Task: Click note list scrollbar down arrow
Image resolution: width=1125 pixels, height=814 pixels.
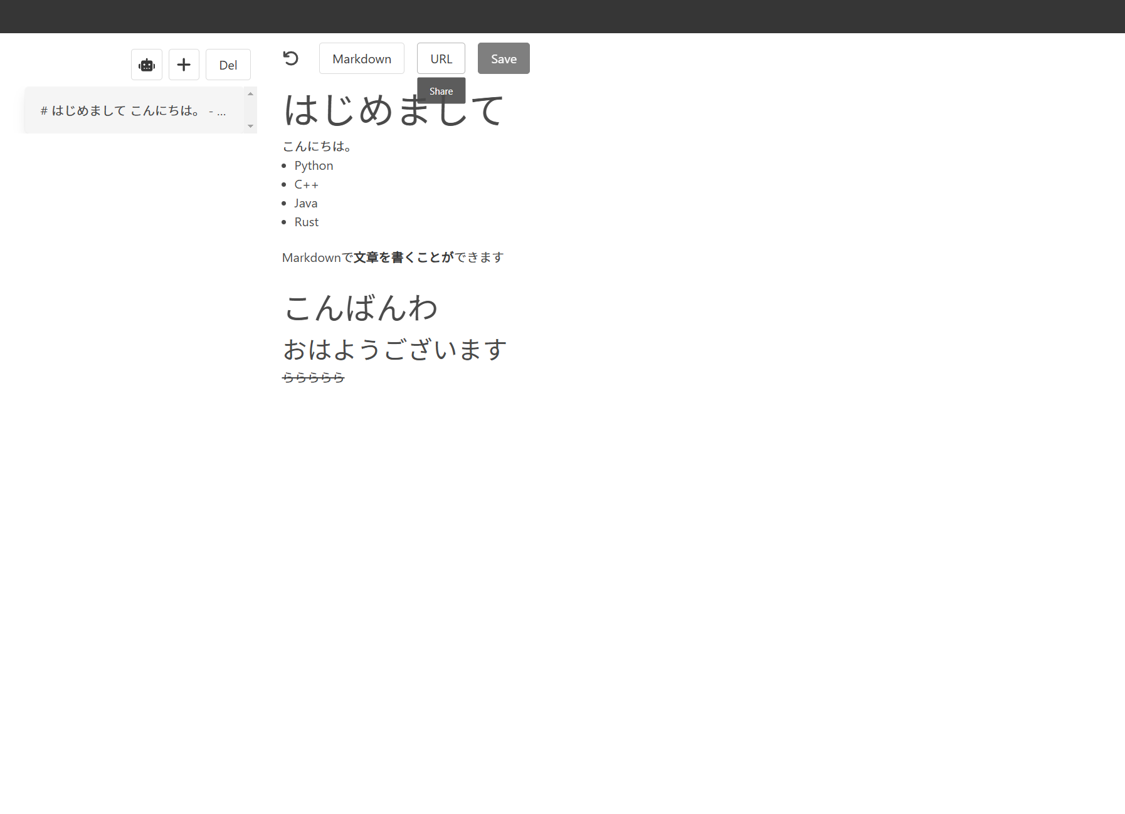Action: [250, 126]
